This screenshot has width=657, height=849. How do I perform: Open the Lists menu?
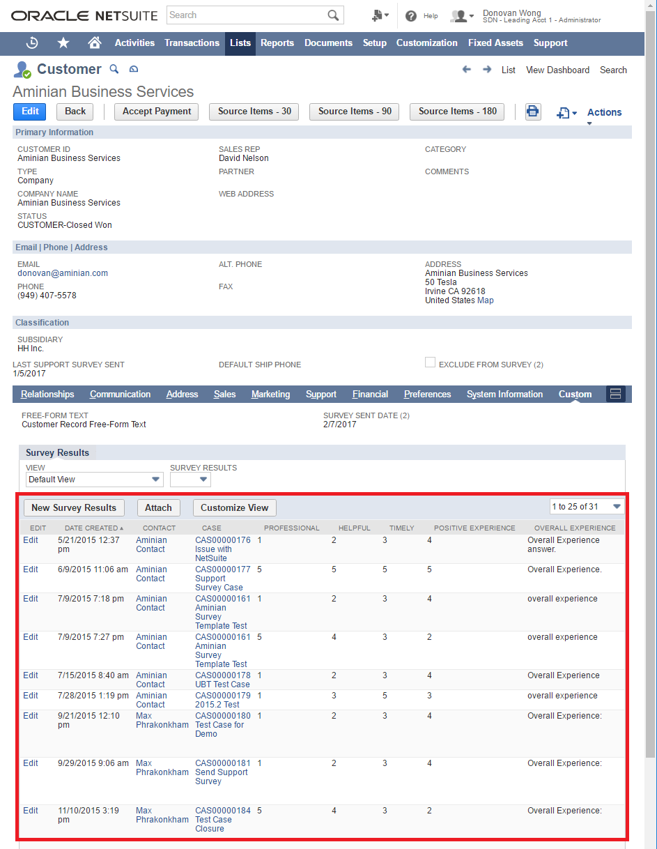click(x=240, y=43)
